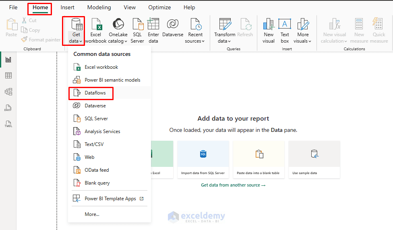This screenshot has height=230, width=393.
Task: Follow Get data from another source link
Action: 233,185
